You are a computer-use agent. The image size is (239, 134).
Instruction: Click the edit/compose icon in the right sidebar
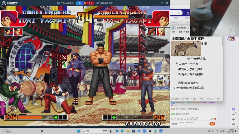click(x=234, y=124)
